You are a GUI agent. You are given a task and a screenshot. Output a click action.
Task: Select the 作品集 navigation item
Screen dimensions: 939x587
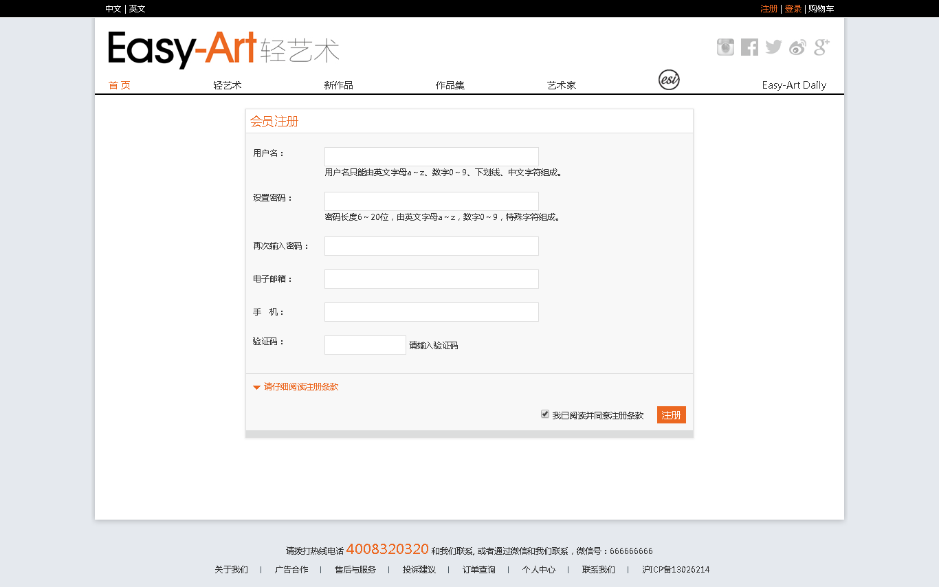pyautogui.click(x=450, y=85)
